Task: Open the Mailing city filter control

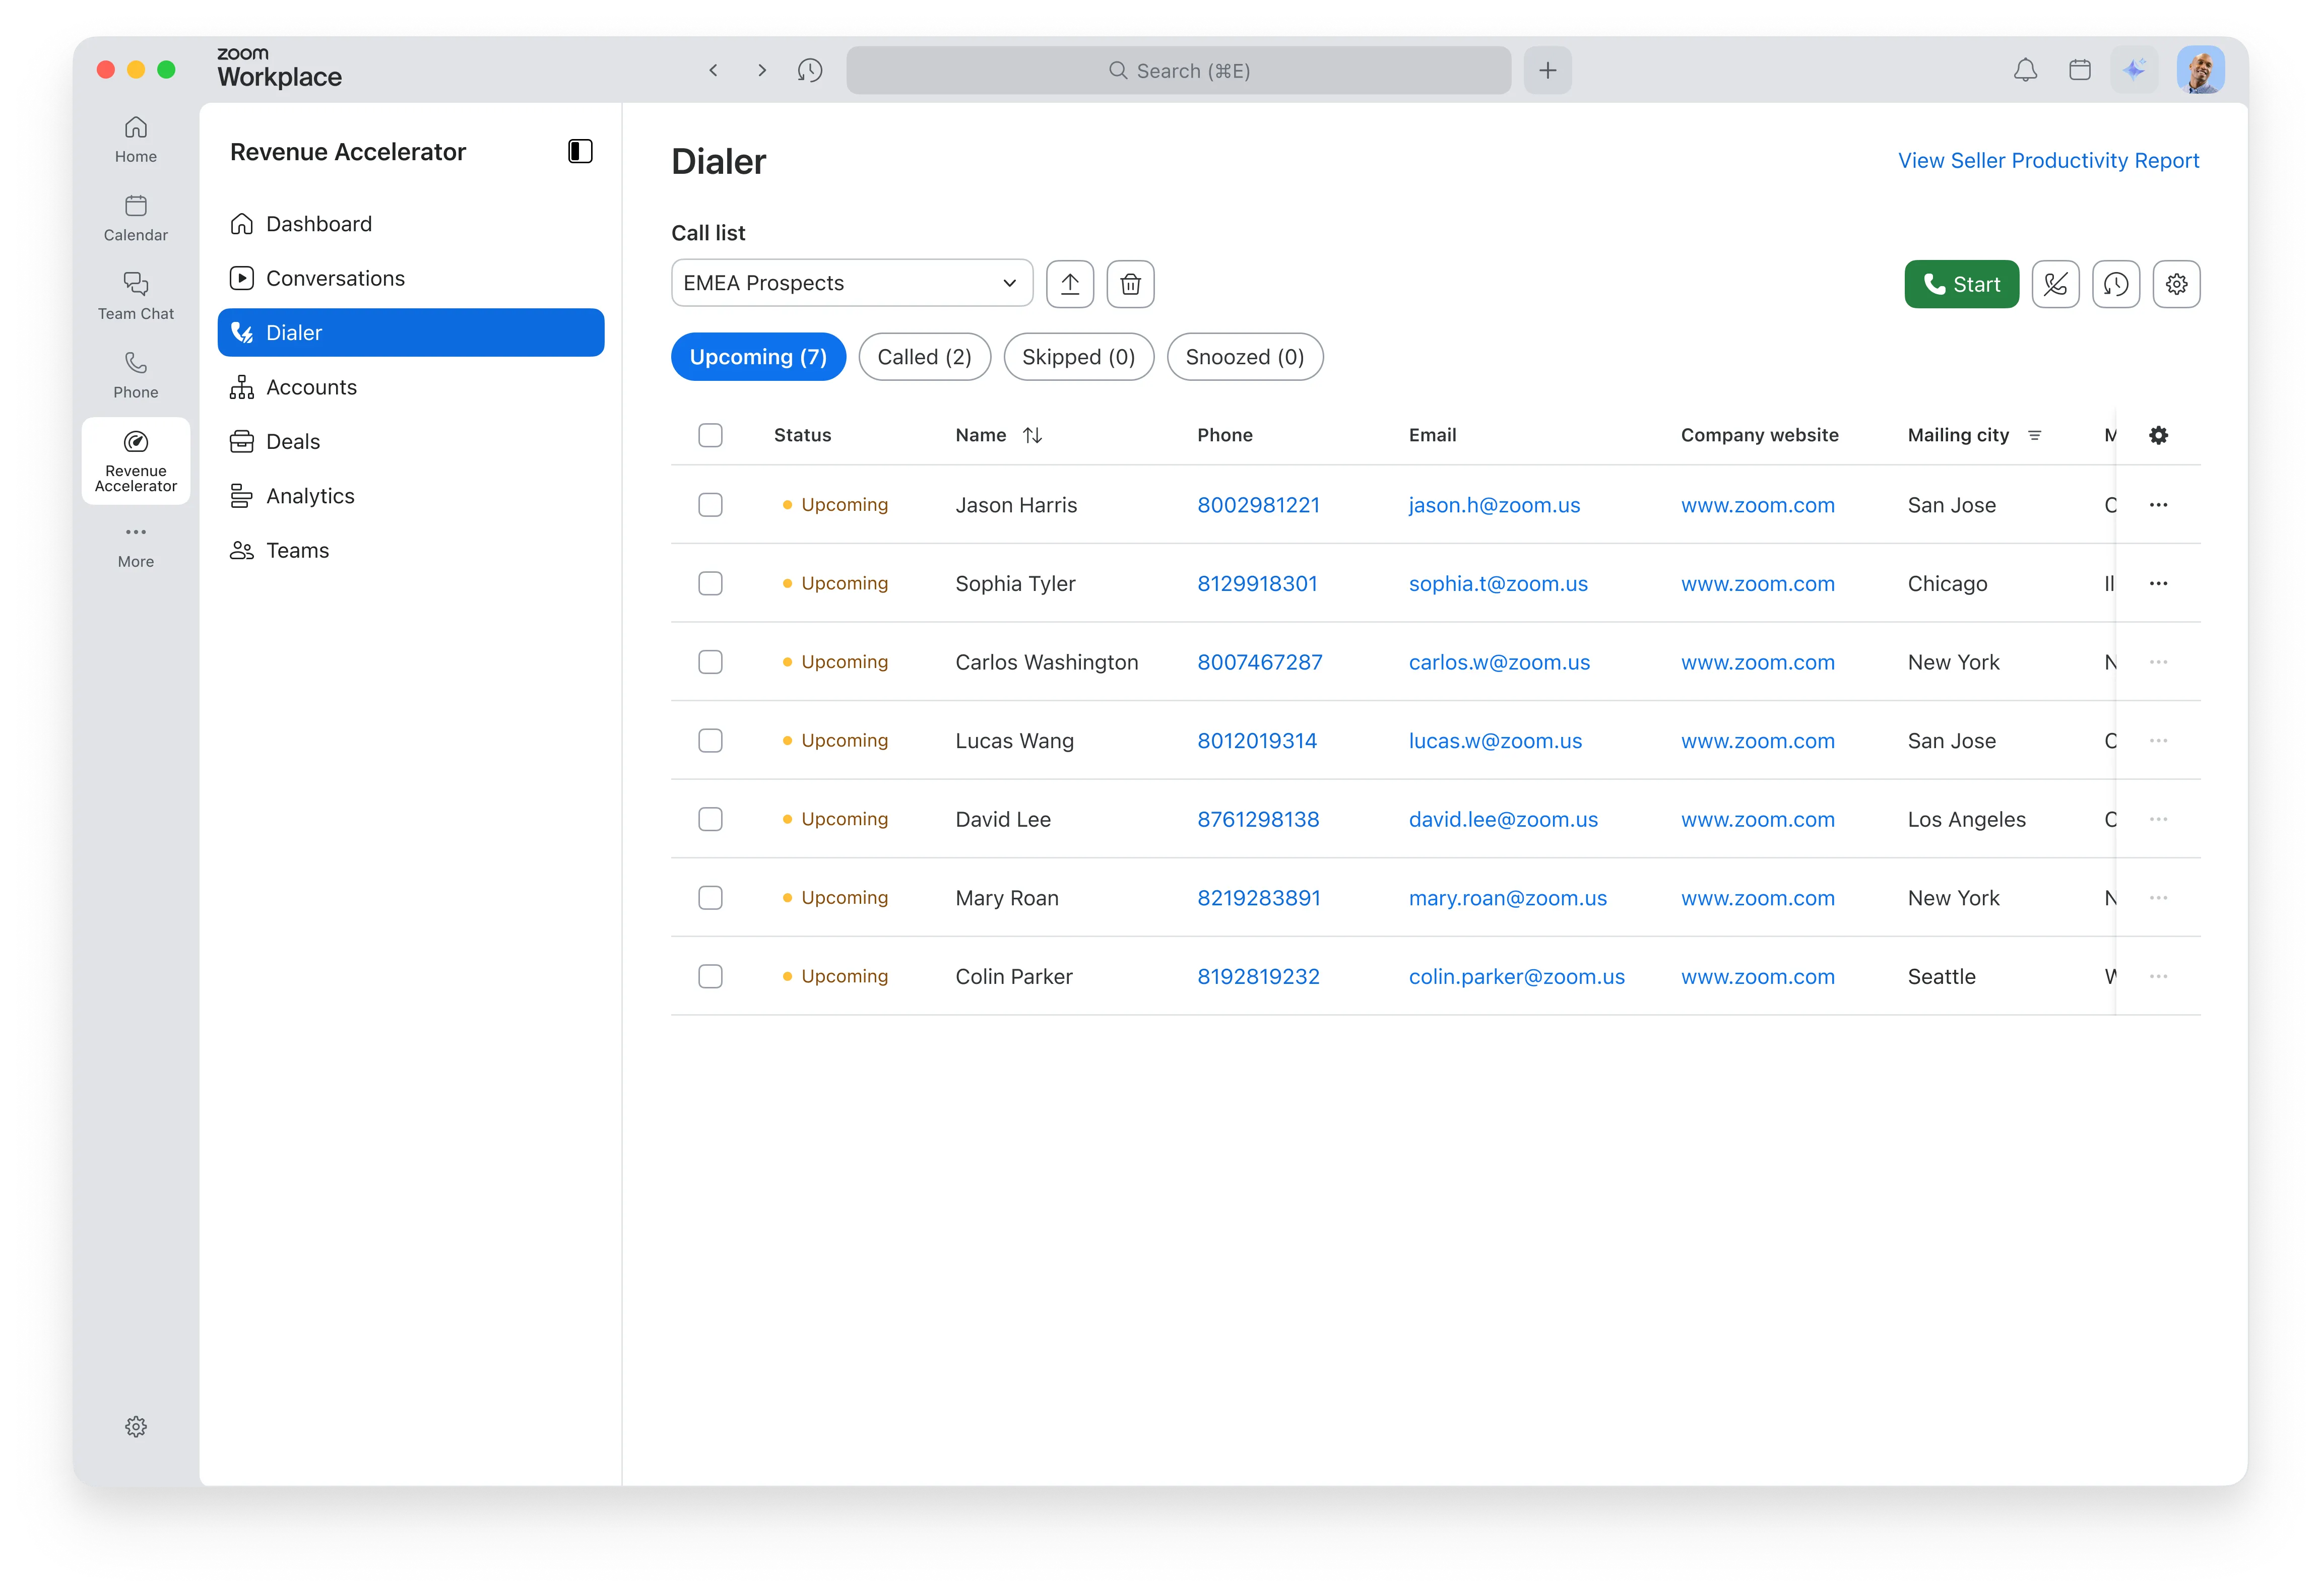Action: 2036,435
